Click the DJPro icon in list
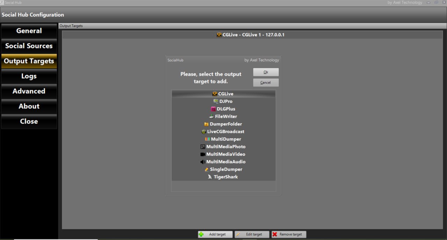 point(216,101)
